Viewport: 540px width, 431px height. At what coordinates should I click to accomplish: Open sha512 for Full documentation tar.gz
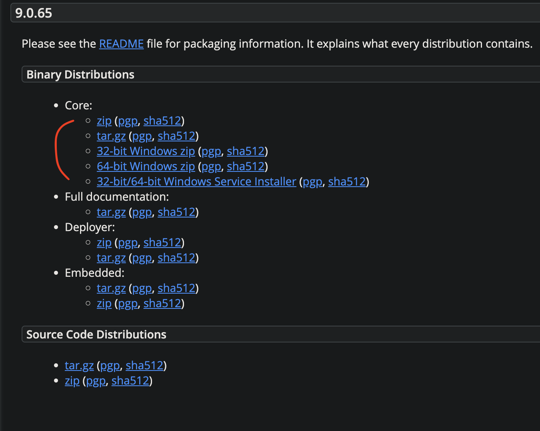[x=176, y=212]
